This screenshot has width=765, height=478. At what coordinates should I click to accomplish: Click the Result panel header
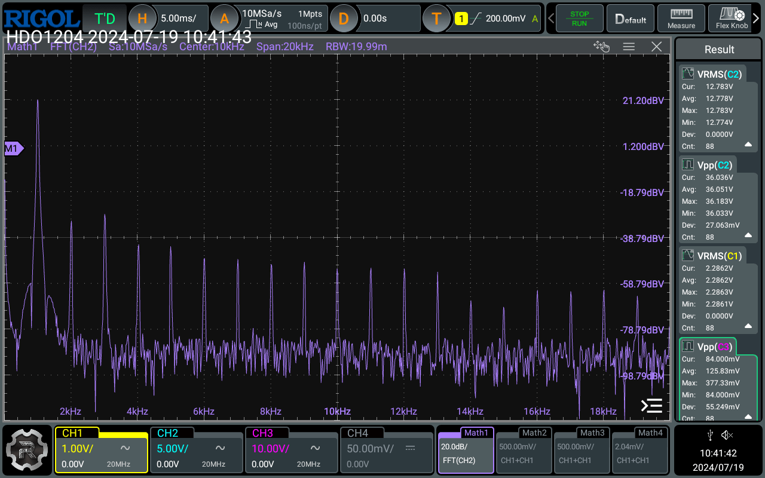pos(719,50)
